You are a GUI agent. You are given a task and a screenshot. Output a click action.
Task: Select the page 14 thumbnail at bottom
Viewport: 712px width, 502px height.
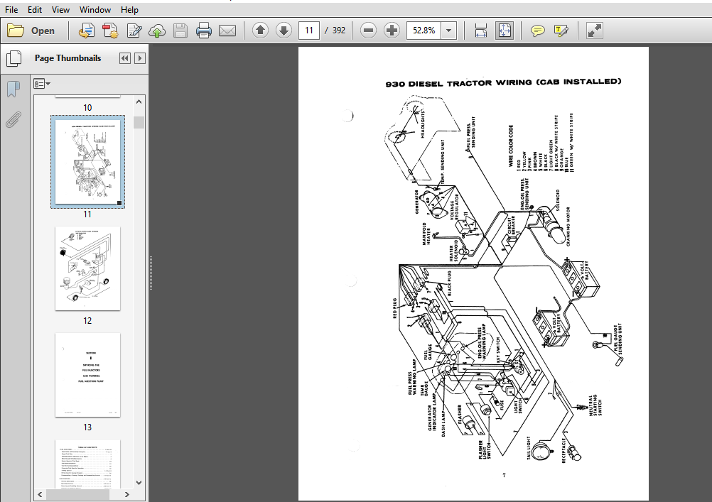click(87, 464)
